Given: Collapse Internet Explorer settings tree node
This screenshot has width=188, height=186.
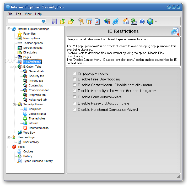Looking at the screenshot, I should [x=9, y=29].
